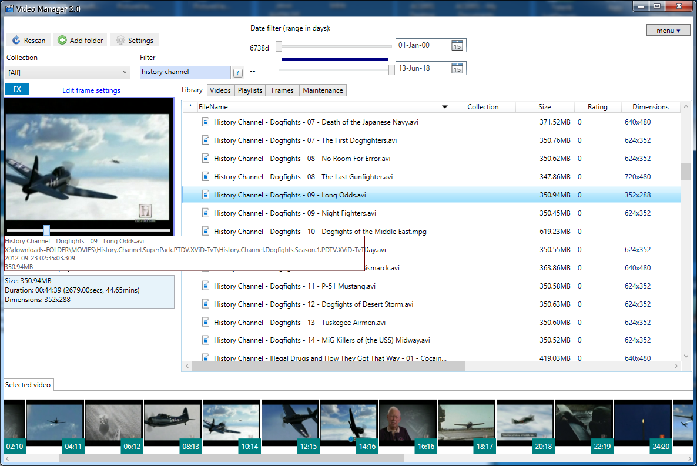
Task: Open Settings via the gear icon
Action: (119, 40)
